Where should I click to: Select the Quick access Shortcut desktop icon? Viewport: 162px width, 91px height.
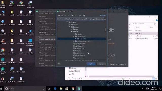(x=30, y=33)
